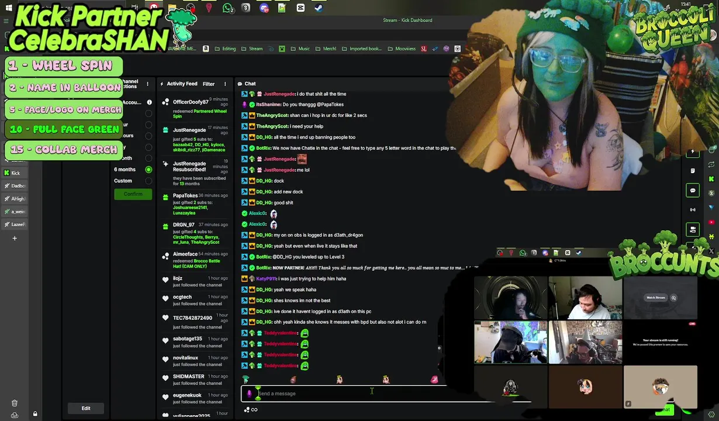The width and height of the screenshot is (719, 421).
Task: Open the Music bookmarks folder
Action: (x=300, y=49)
